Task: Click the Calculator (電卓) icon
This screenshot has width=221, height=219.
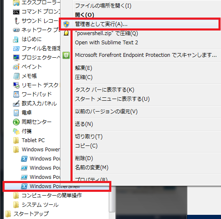Action: click(x=16, y=113)
